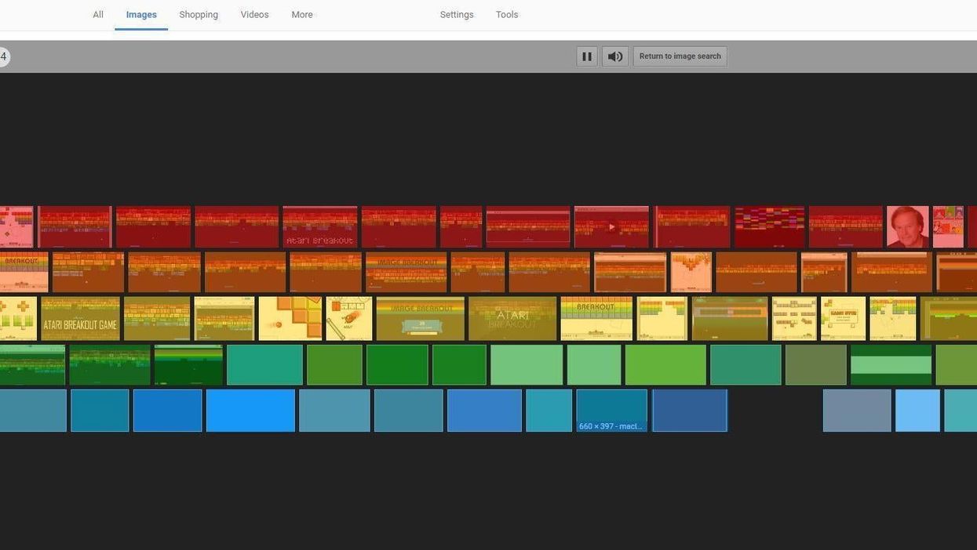Select the Images tab
This screenshot has width=977, height=550.
[141, 15]
